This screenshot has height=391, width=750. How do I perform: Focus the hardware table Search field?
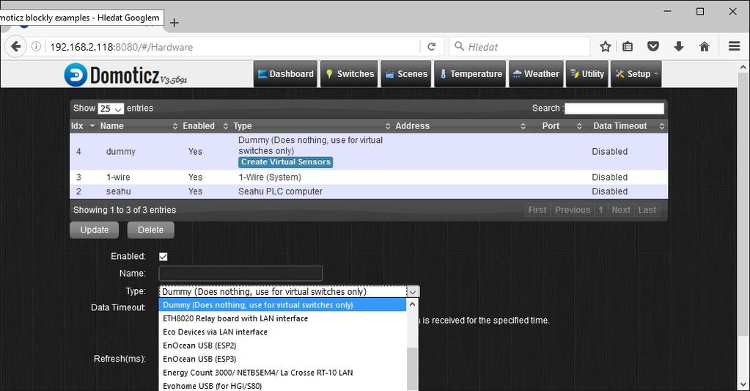coord(614,109)
